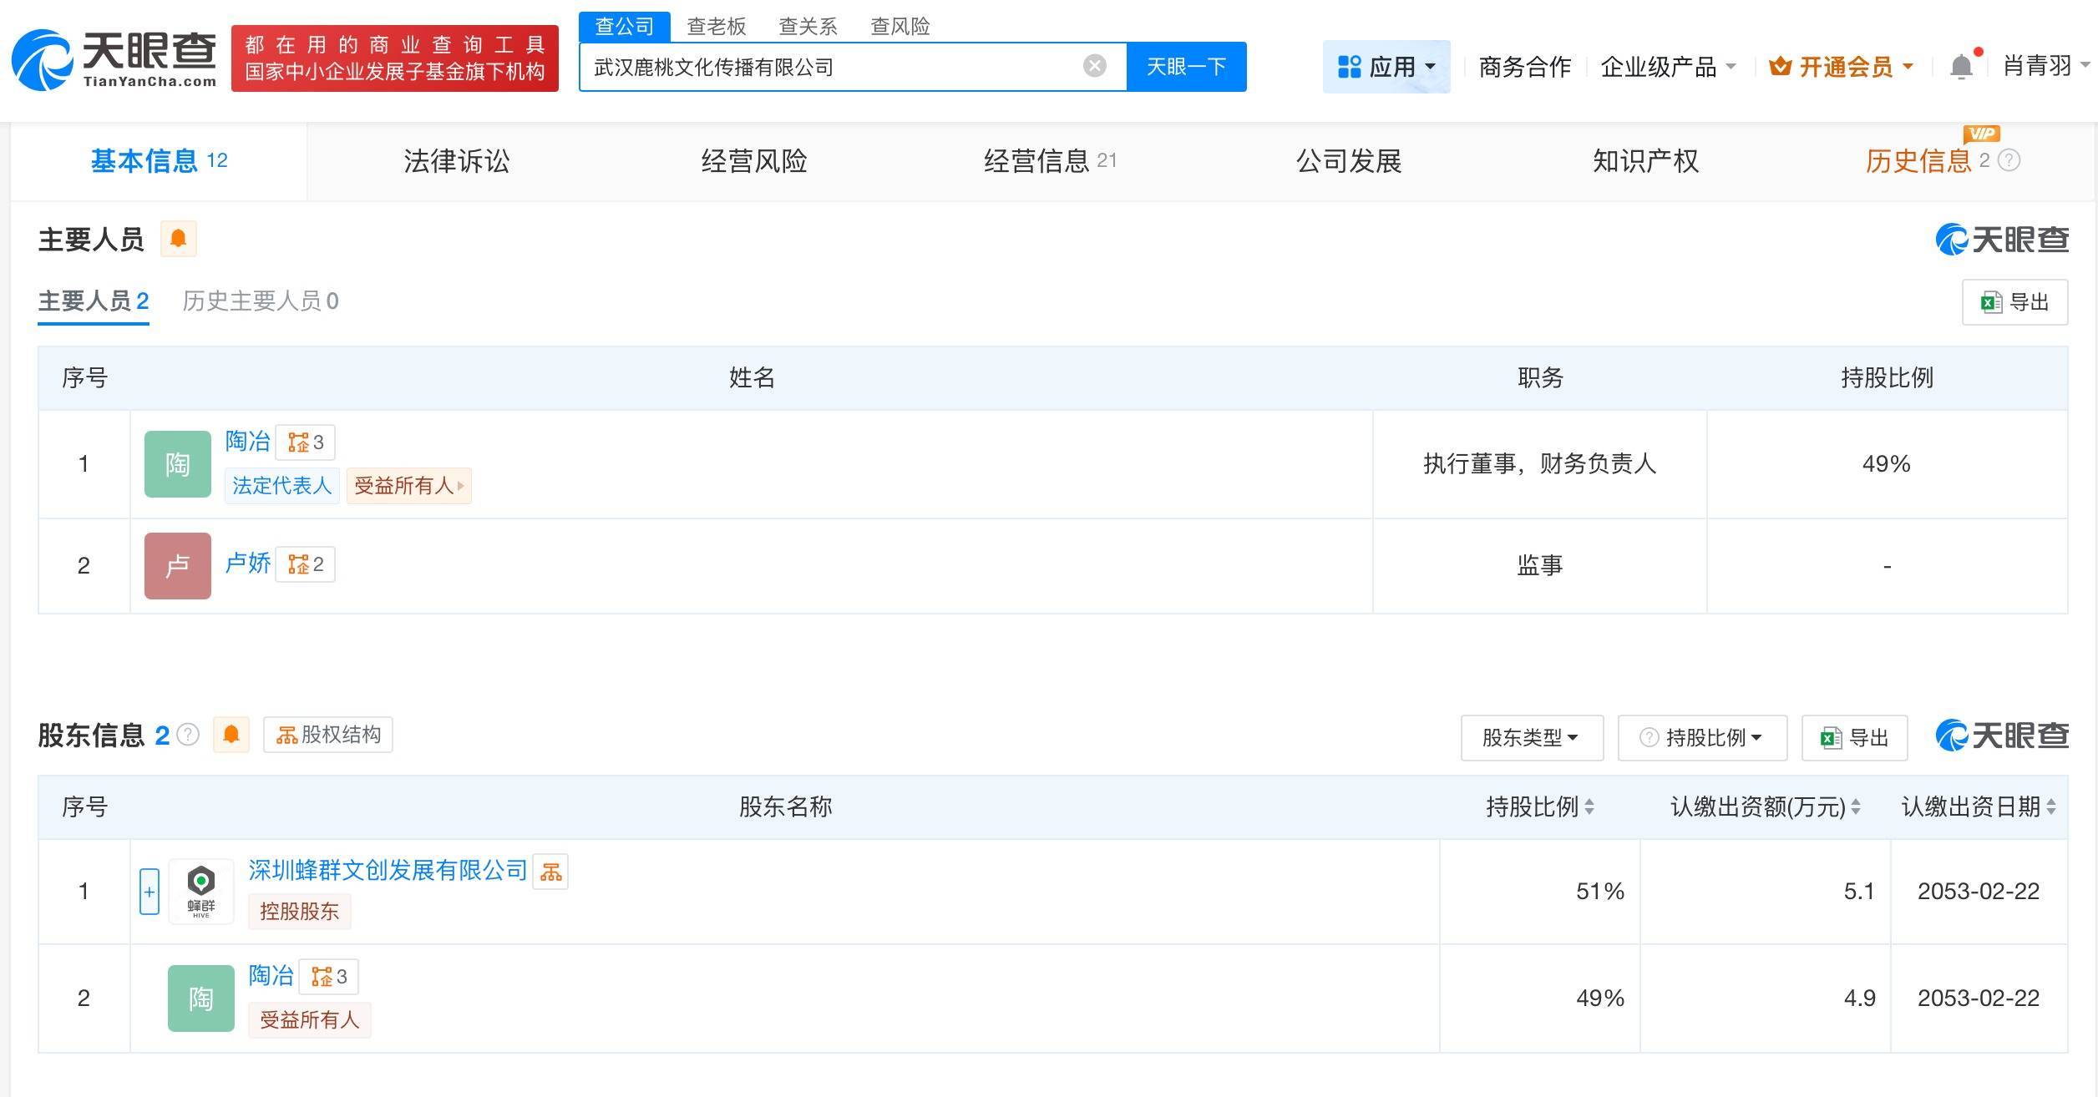Click the equity structure icon beside 深圳蜂群文创发展有限公司
2098x1097 pixels.
[550, 872]
